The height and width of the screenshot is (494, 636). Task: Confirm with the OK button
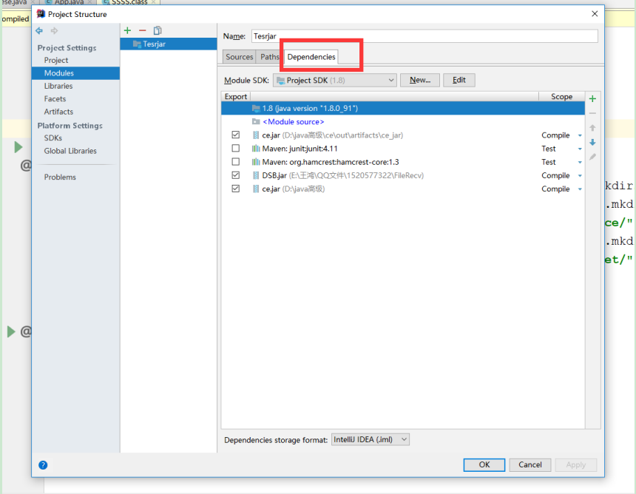coord(484,465)
